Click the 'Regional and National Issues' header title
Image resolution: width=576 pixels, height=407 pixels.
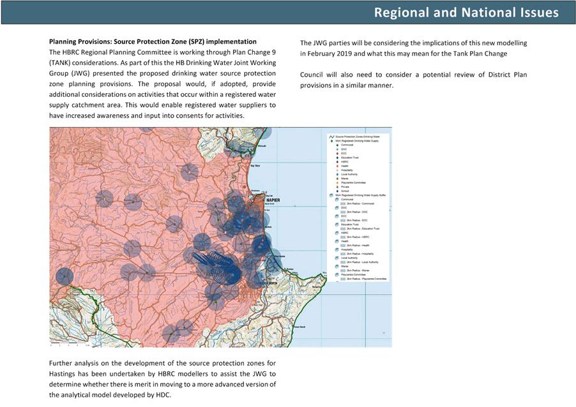(466, 13)
